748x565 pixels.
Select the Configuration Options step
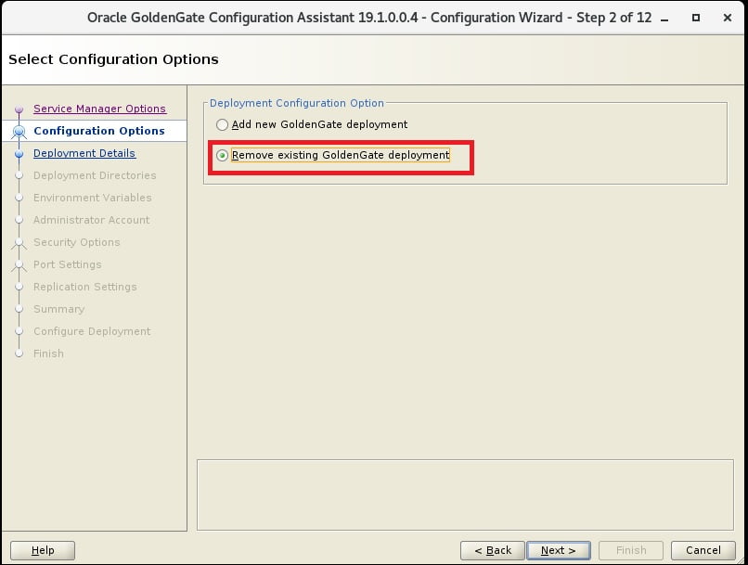98,131
